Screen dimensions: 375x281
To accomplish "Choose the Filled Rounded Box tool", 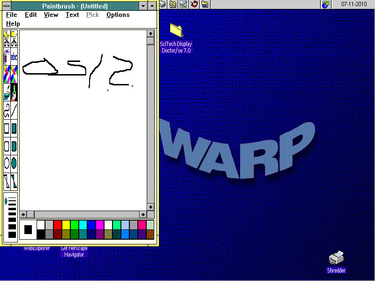I will (x=14, y=146).
